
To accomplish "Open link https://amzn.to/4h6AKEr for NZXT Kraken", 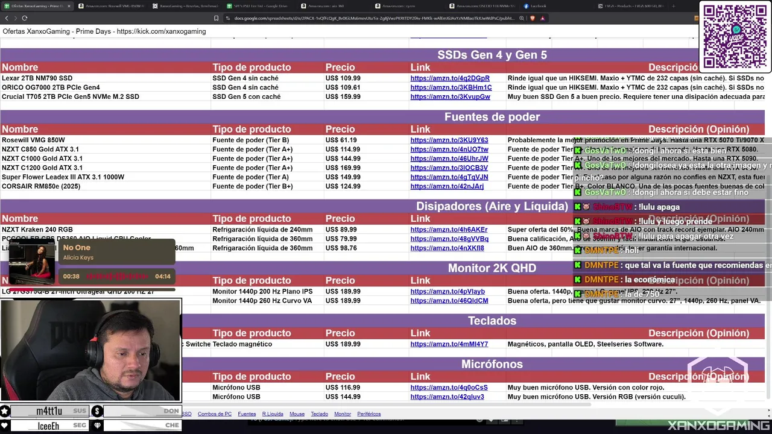I will pos(449,230).
